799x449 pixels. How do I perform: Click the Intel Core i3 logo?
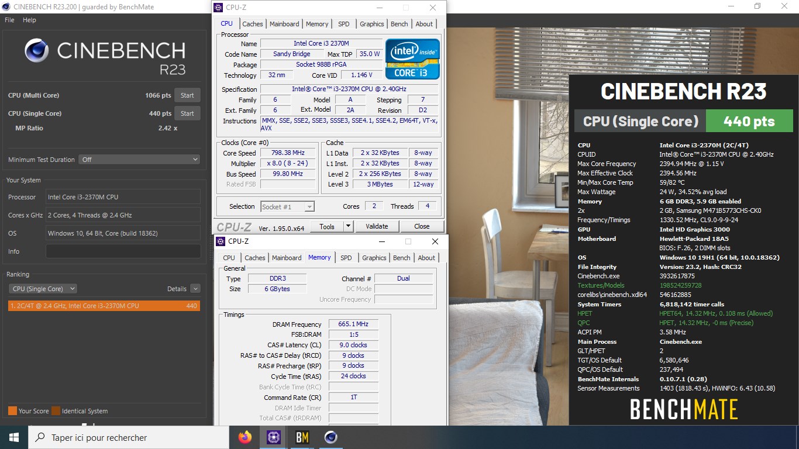click(x=412, y=59)
